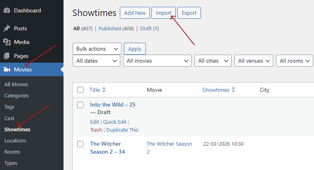Select The Witcher Season 2 – 34 checkbox

tap(80, 144)
